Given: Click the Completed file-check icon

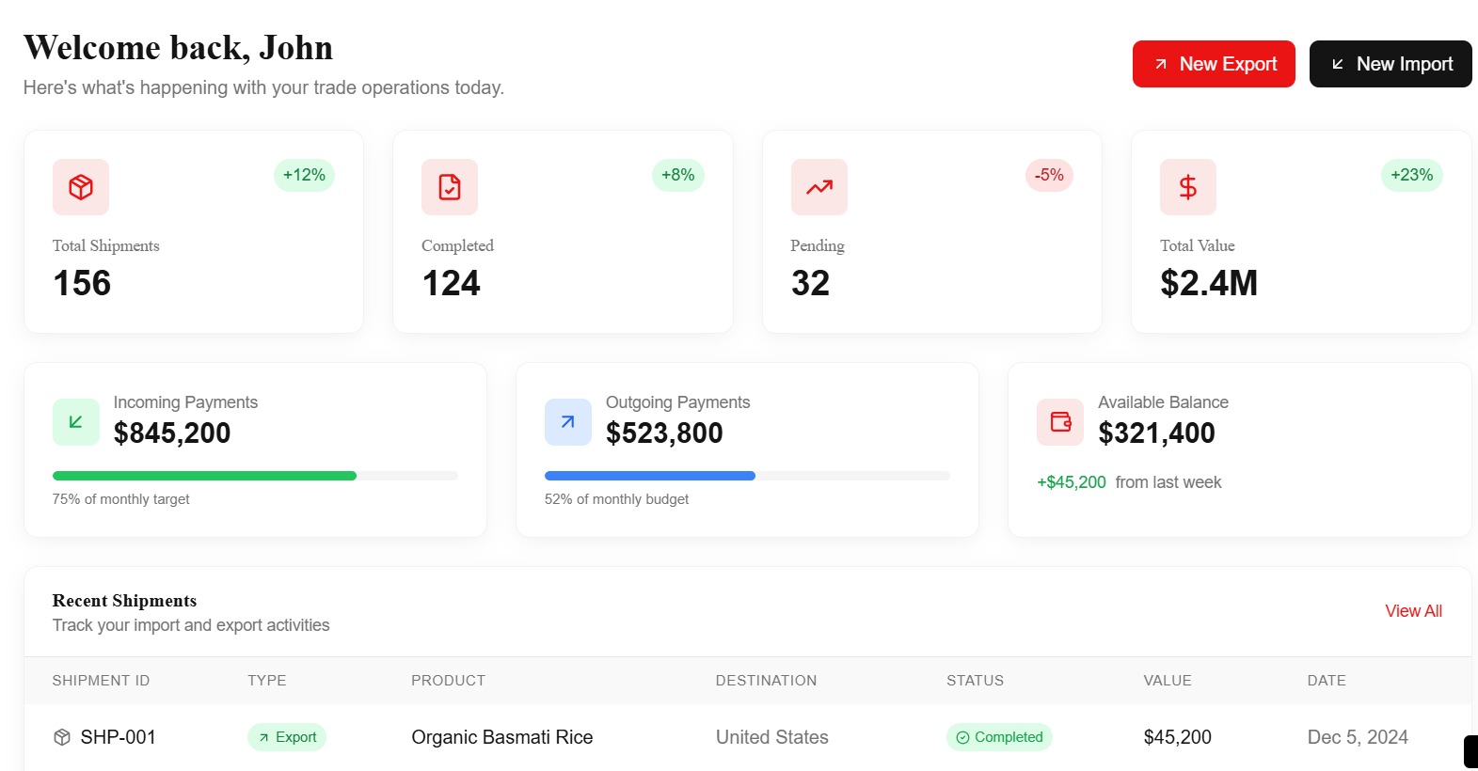Looking at the screenshot, I should pyautogui.click(x=450, y=187).
